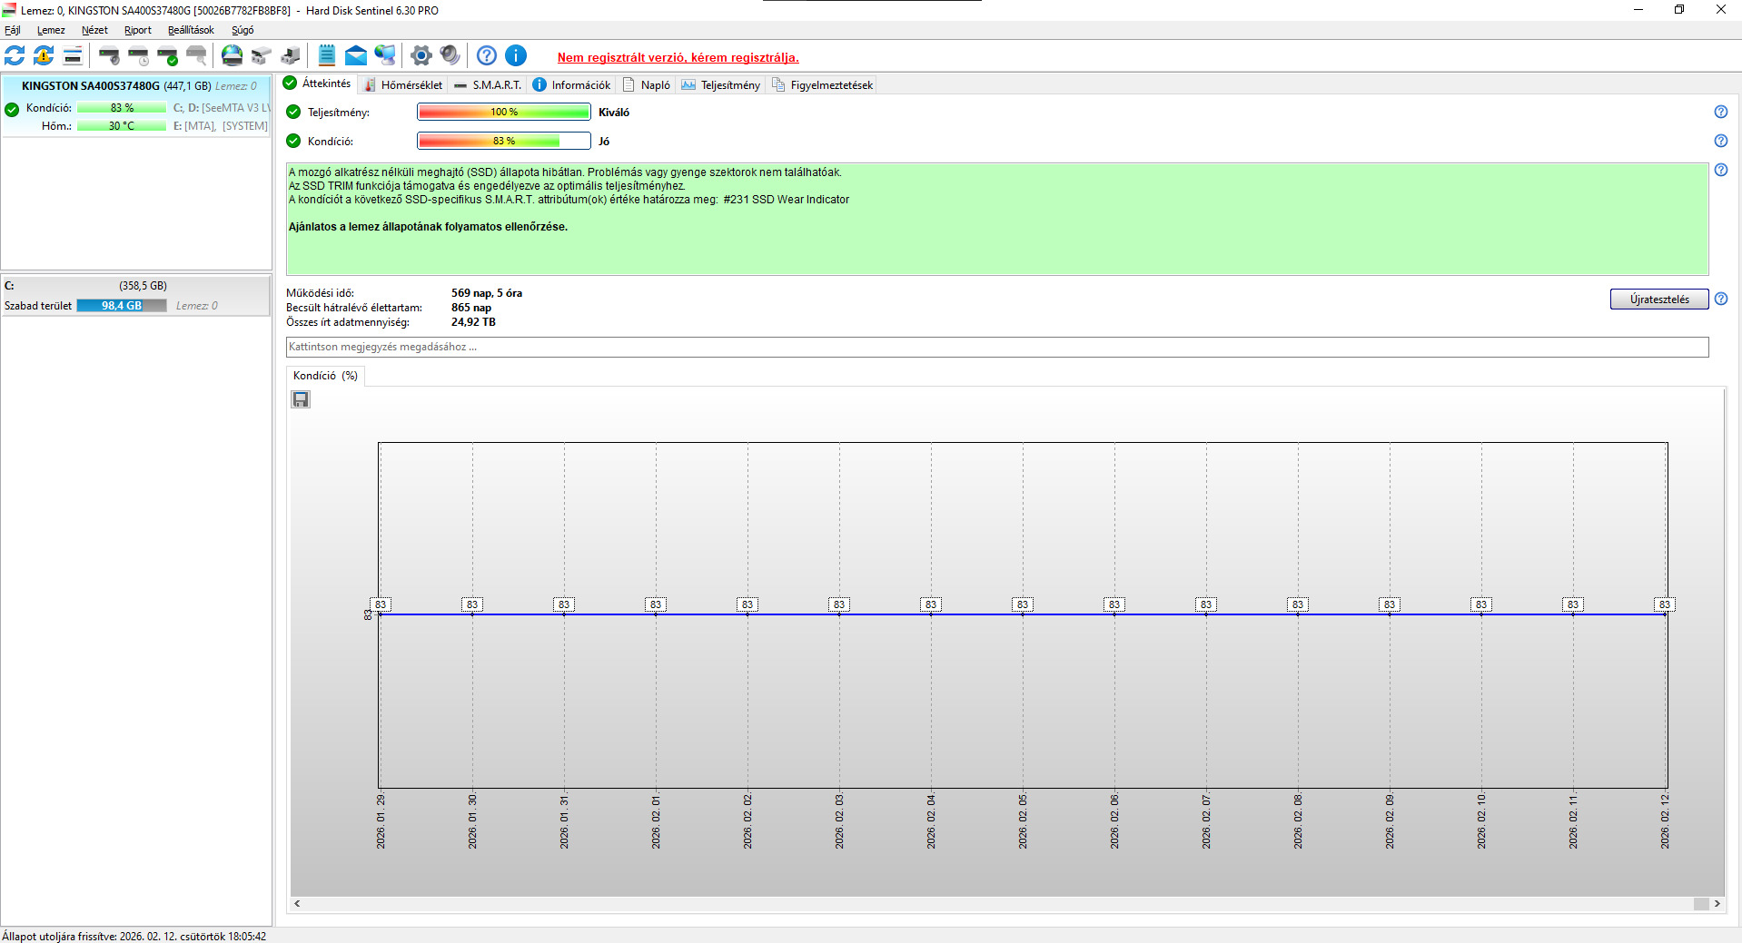Open the Nézet menu
This screenshot has width=1742, height=943.
point(94,30)
